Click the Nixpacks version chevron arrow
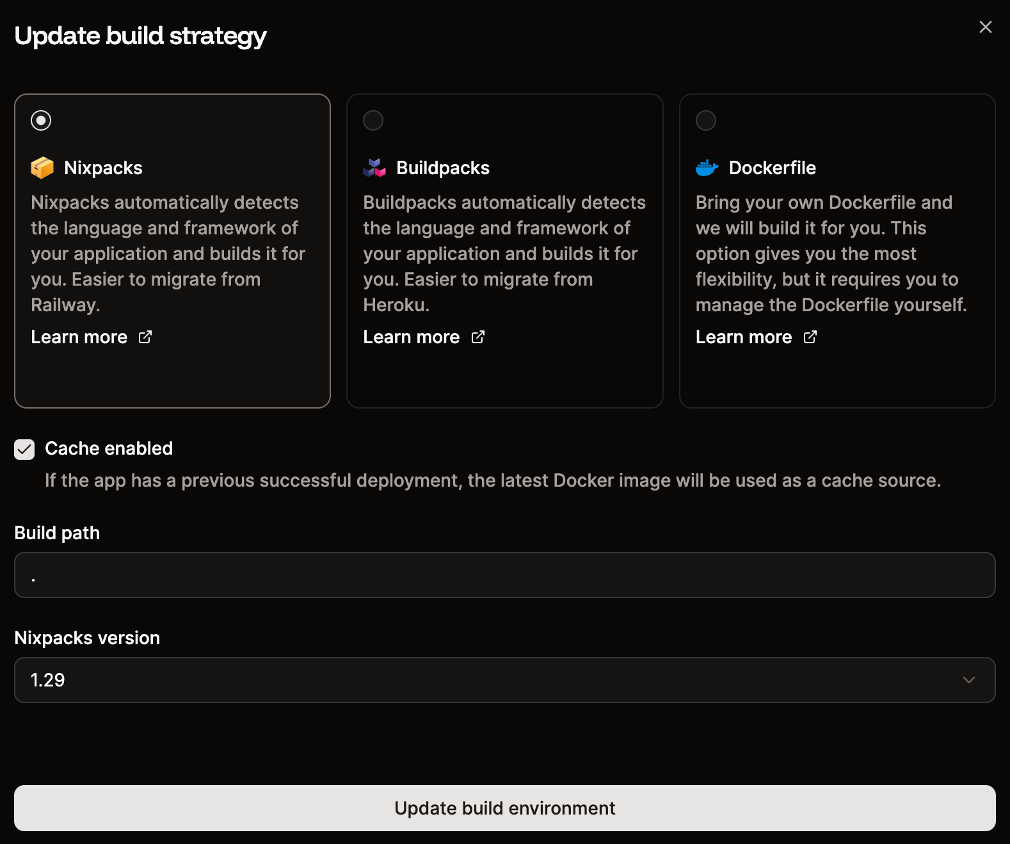The width and height of the screenshot is (1010, 844). [x=969, y=680]
